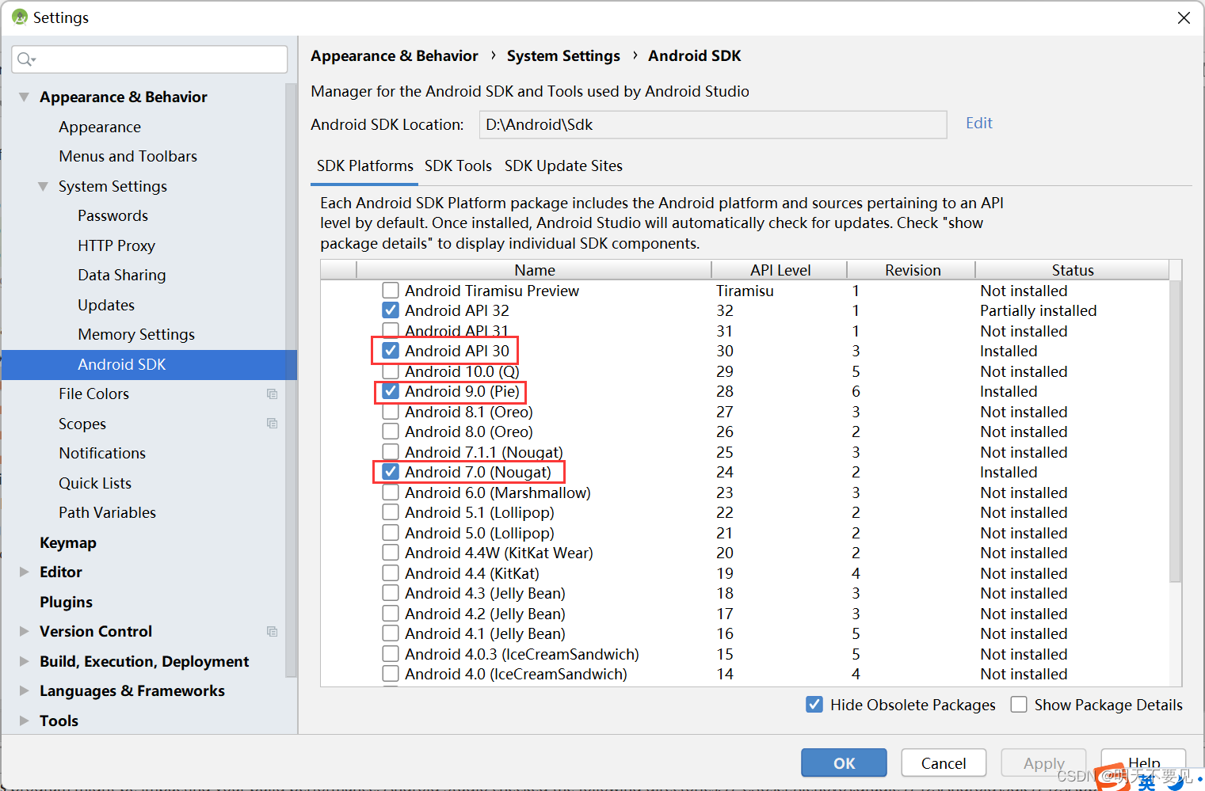
Task: Collapse the Appearance & Behavior section
Action: 24,97
